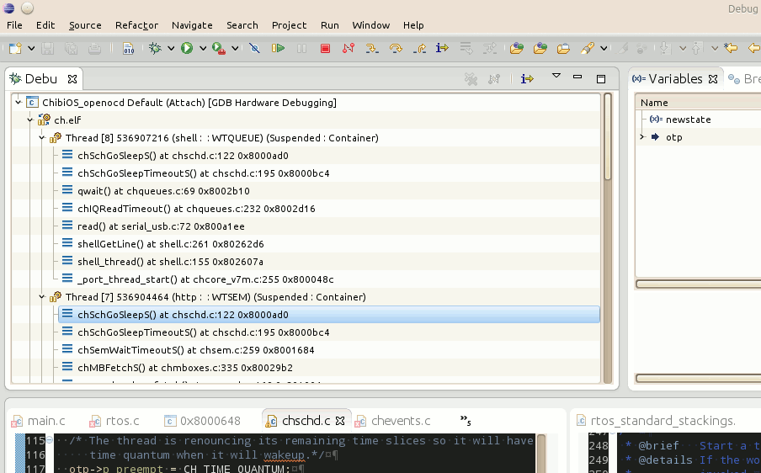Collapse Thread [7] http node
This screenshot has height=473, width=761.
click(x=42, y=297)
